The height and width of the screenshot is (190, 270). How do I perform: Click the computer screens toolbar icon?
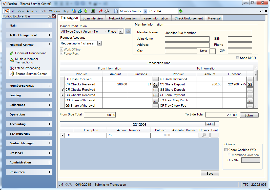pos(74,11)
